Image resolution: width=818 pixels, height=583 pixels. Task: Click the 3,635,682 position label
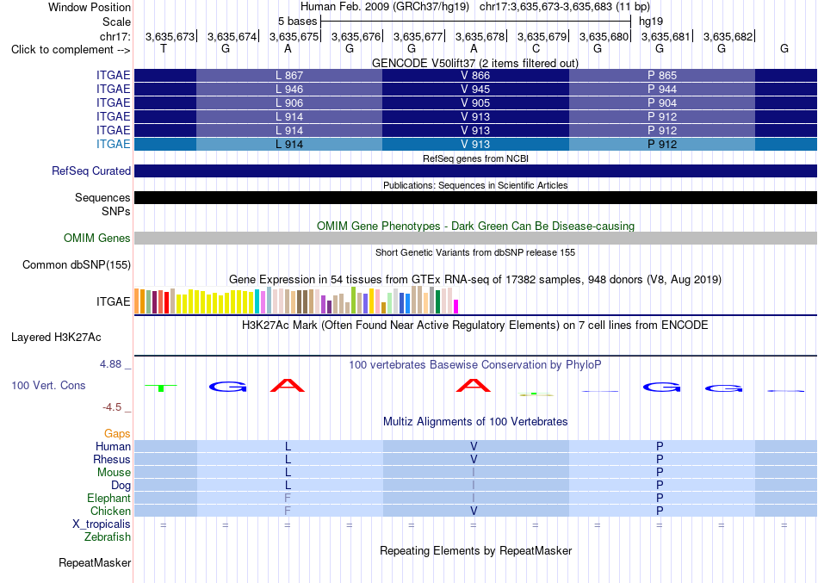click(x=728, y=36)
